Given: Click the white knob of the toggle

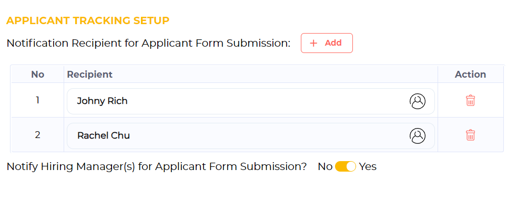Looking at the screenshot, I should 351,166.
